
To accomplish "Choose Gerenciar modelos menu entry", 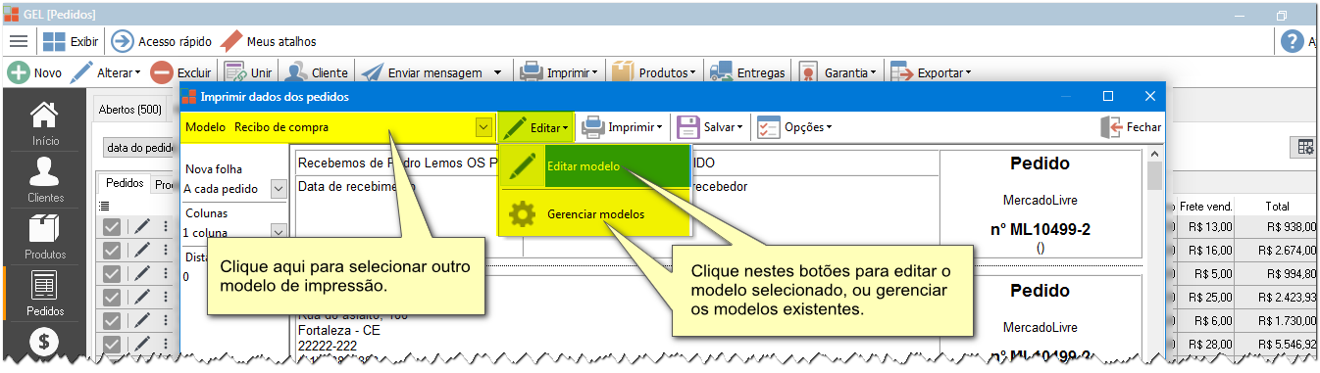I will 596,213.
